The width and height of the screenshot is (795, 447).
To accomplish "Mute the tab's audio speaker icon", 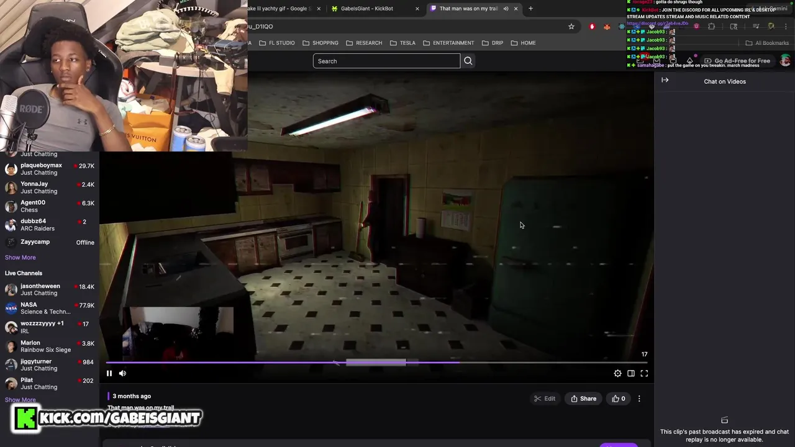I will 506,9.
